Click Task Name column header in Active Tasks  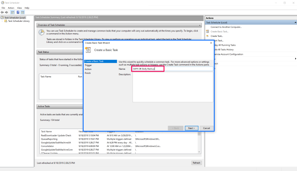coord(47,131)
